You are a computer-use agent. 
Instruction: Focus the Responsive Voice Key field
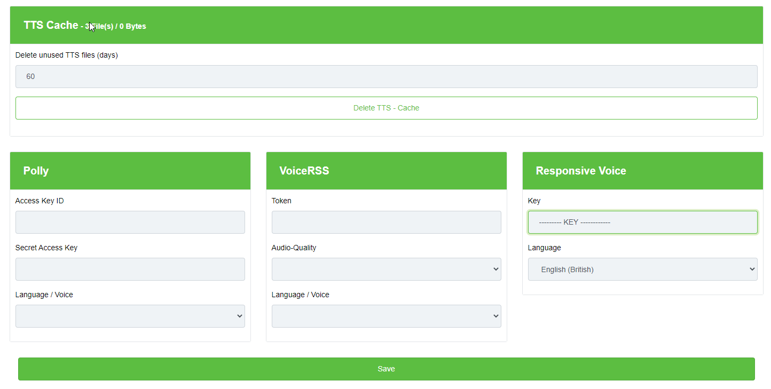642,222
